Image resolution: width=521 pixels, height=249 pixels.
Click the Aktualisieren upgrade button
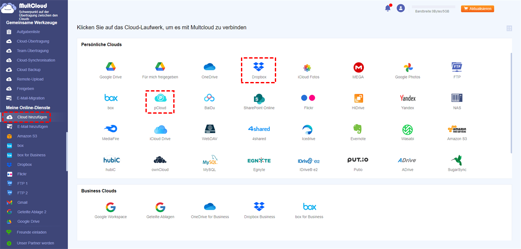point(478,9)
